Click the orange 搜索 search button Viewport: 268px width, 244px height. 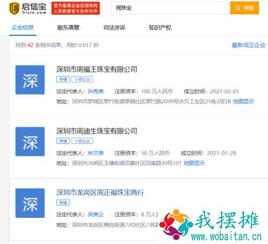tap(244, 8)
